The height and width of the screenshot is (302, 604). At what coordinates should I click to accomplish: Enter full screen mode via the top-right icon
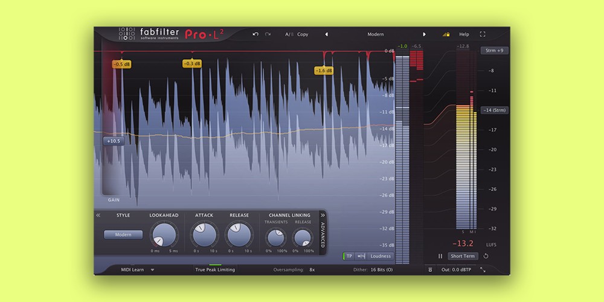point(483,34)
